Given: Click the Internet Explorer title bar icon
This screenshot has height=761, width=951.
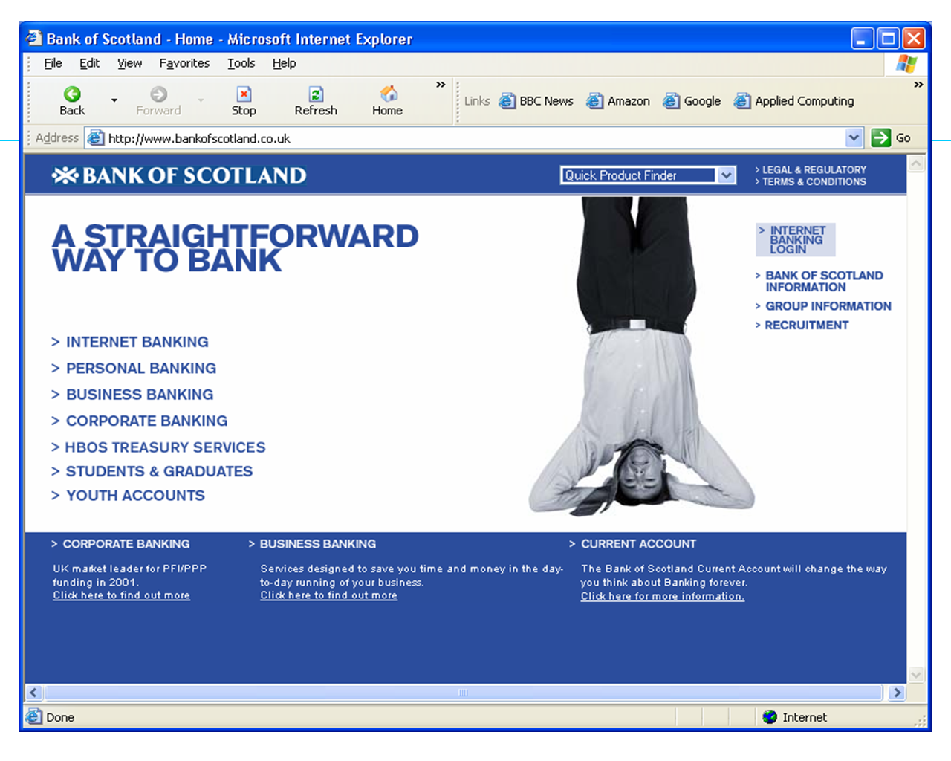Looking at the screenshot, I should pyautogui.click(x=33, y=38).
